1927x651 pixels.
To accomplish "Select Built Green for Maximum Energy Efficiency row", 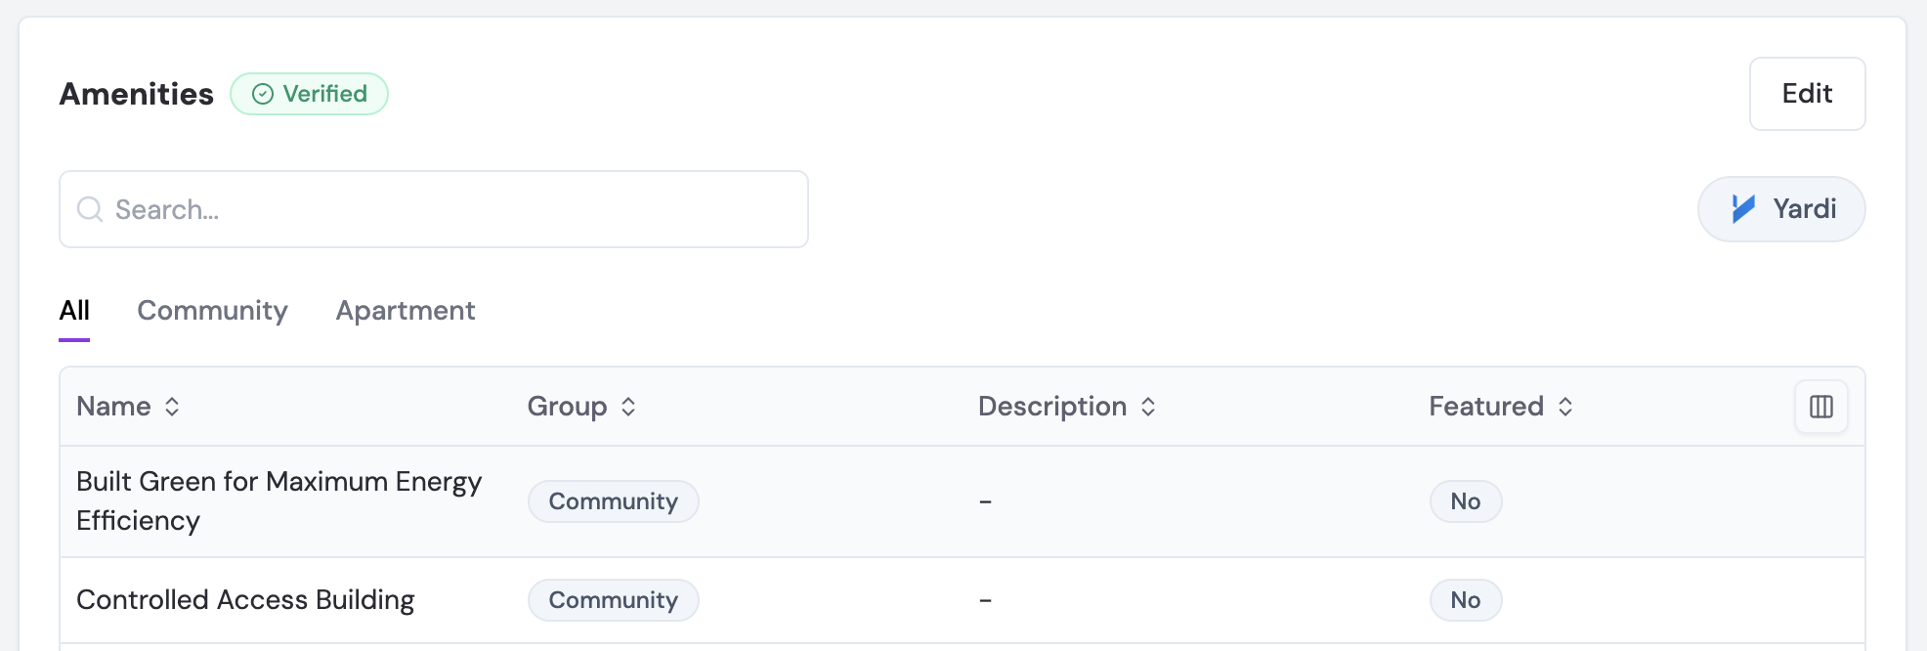I will [x=962, y=501].
